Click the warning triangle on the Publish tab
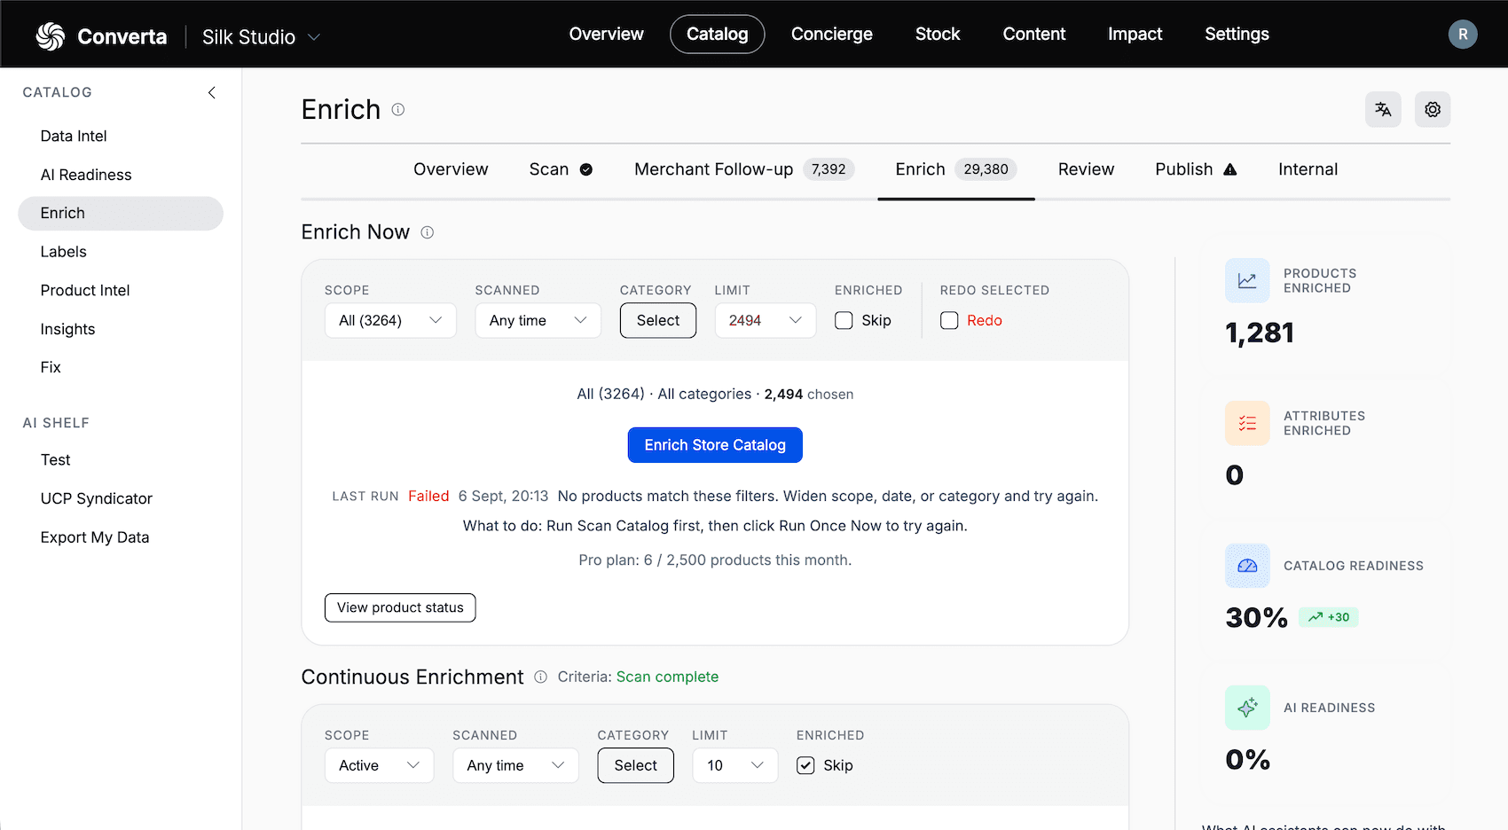The width and height of the screenshot is (1508, 830). 1229,169
